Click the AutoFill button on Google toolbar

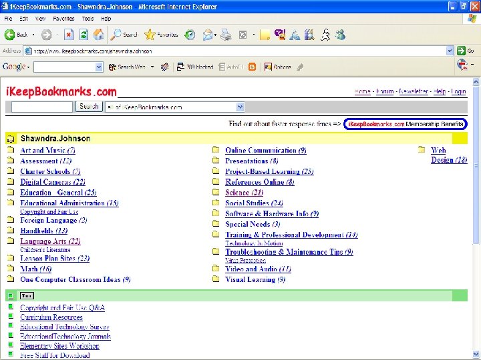(231, 67)
